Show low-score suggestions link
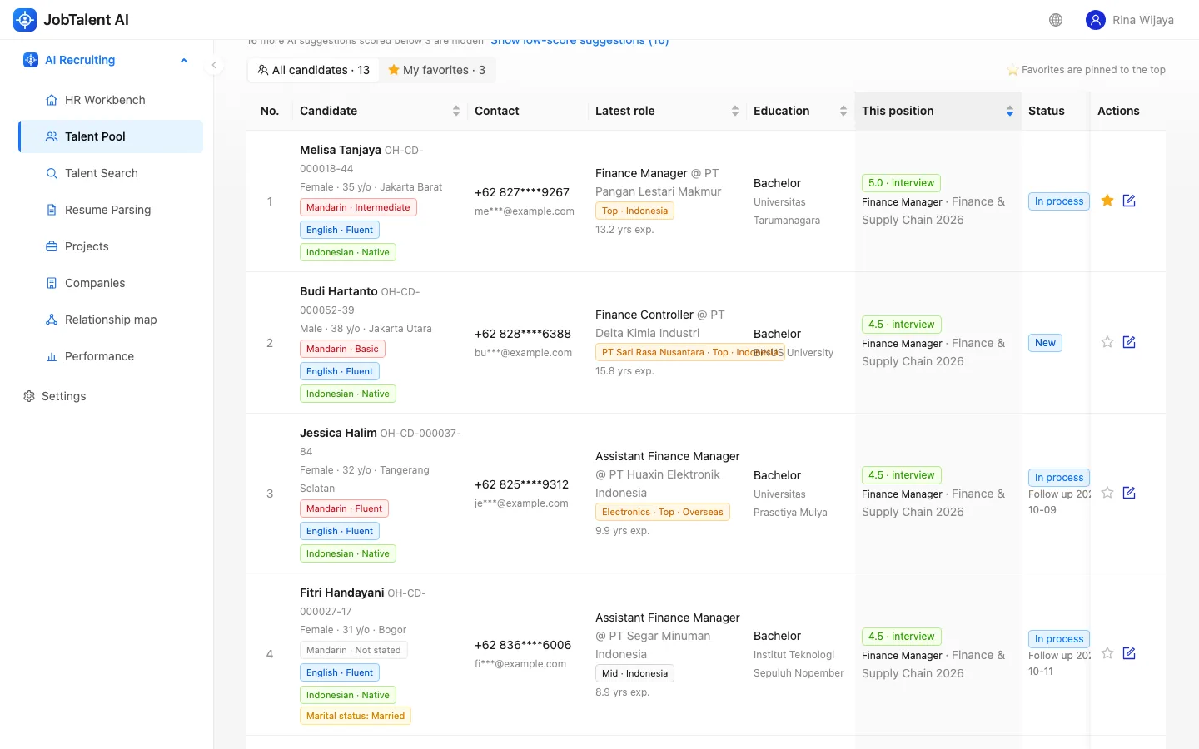 pos(580,41)
